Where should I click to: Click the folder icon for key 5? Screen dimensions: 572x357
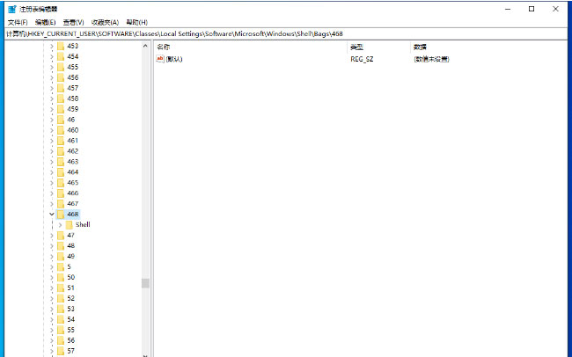tap(60, 266)
